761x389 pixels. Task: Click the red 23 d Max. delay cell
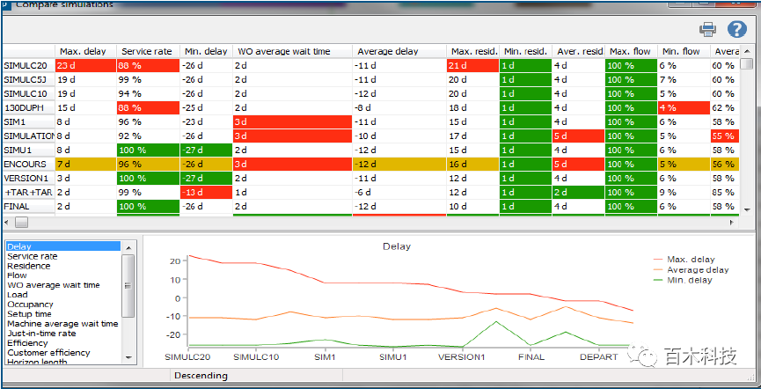(x=85, y=65)
